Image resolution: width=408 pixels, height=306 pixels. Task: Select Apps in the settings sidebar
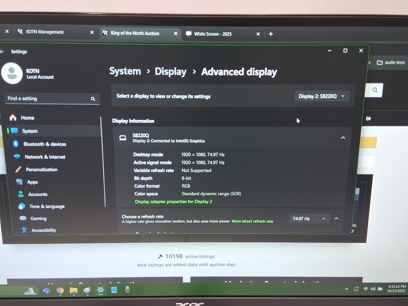32,182
